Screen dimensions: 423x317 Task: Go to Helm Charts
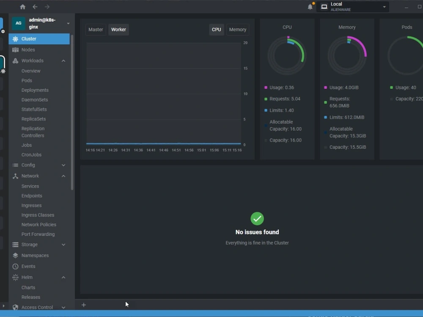[28, 287]
